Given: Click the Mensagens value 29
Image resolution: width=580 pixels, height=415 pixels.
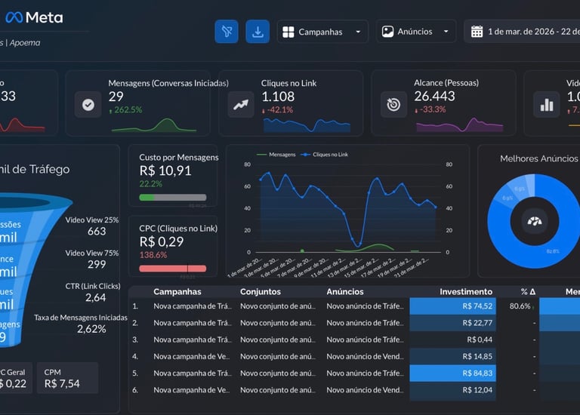Looking at the screenshot, I should 116,97.
